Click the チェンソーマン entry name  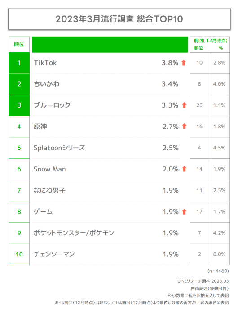click(54, 254)
